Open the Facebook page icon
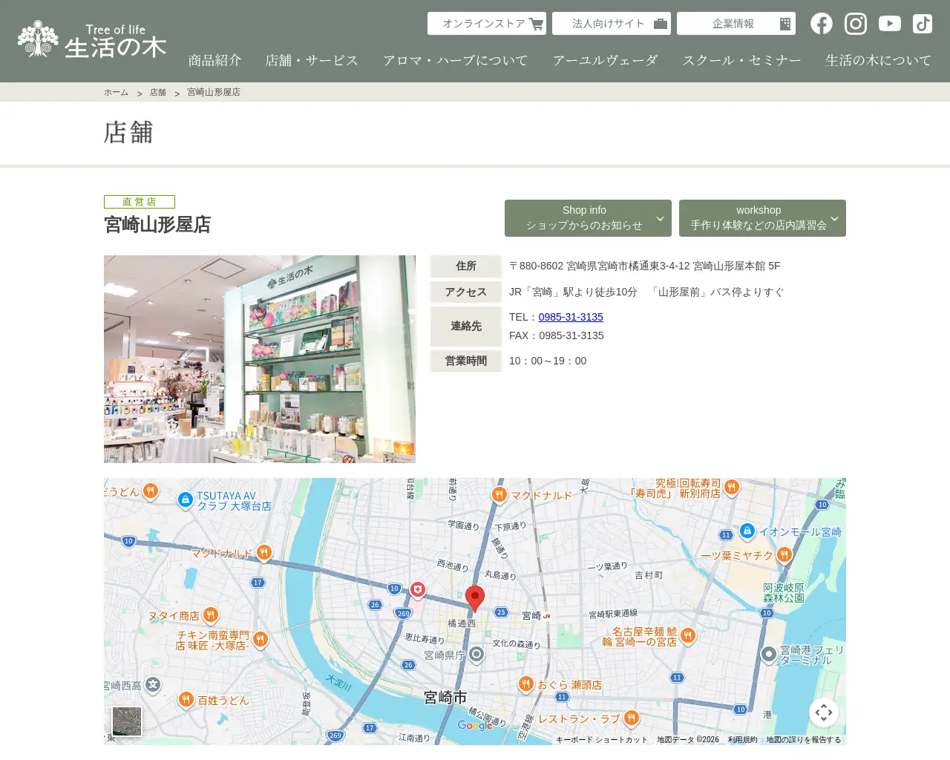Viewport: 950px width, 760px height. [x=822, y=24]
